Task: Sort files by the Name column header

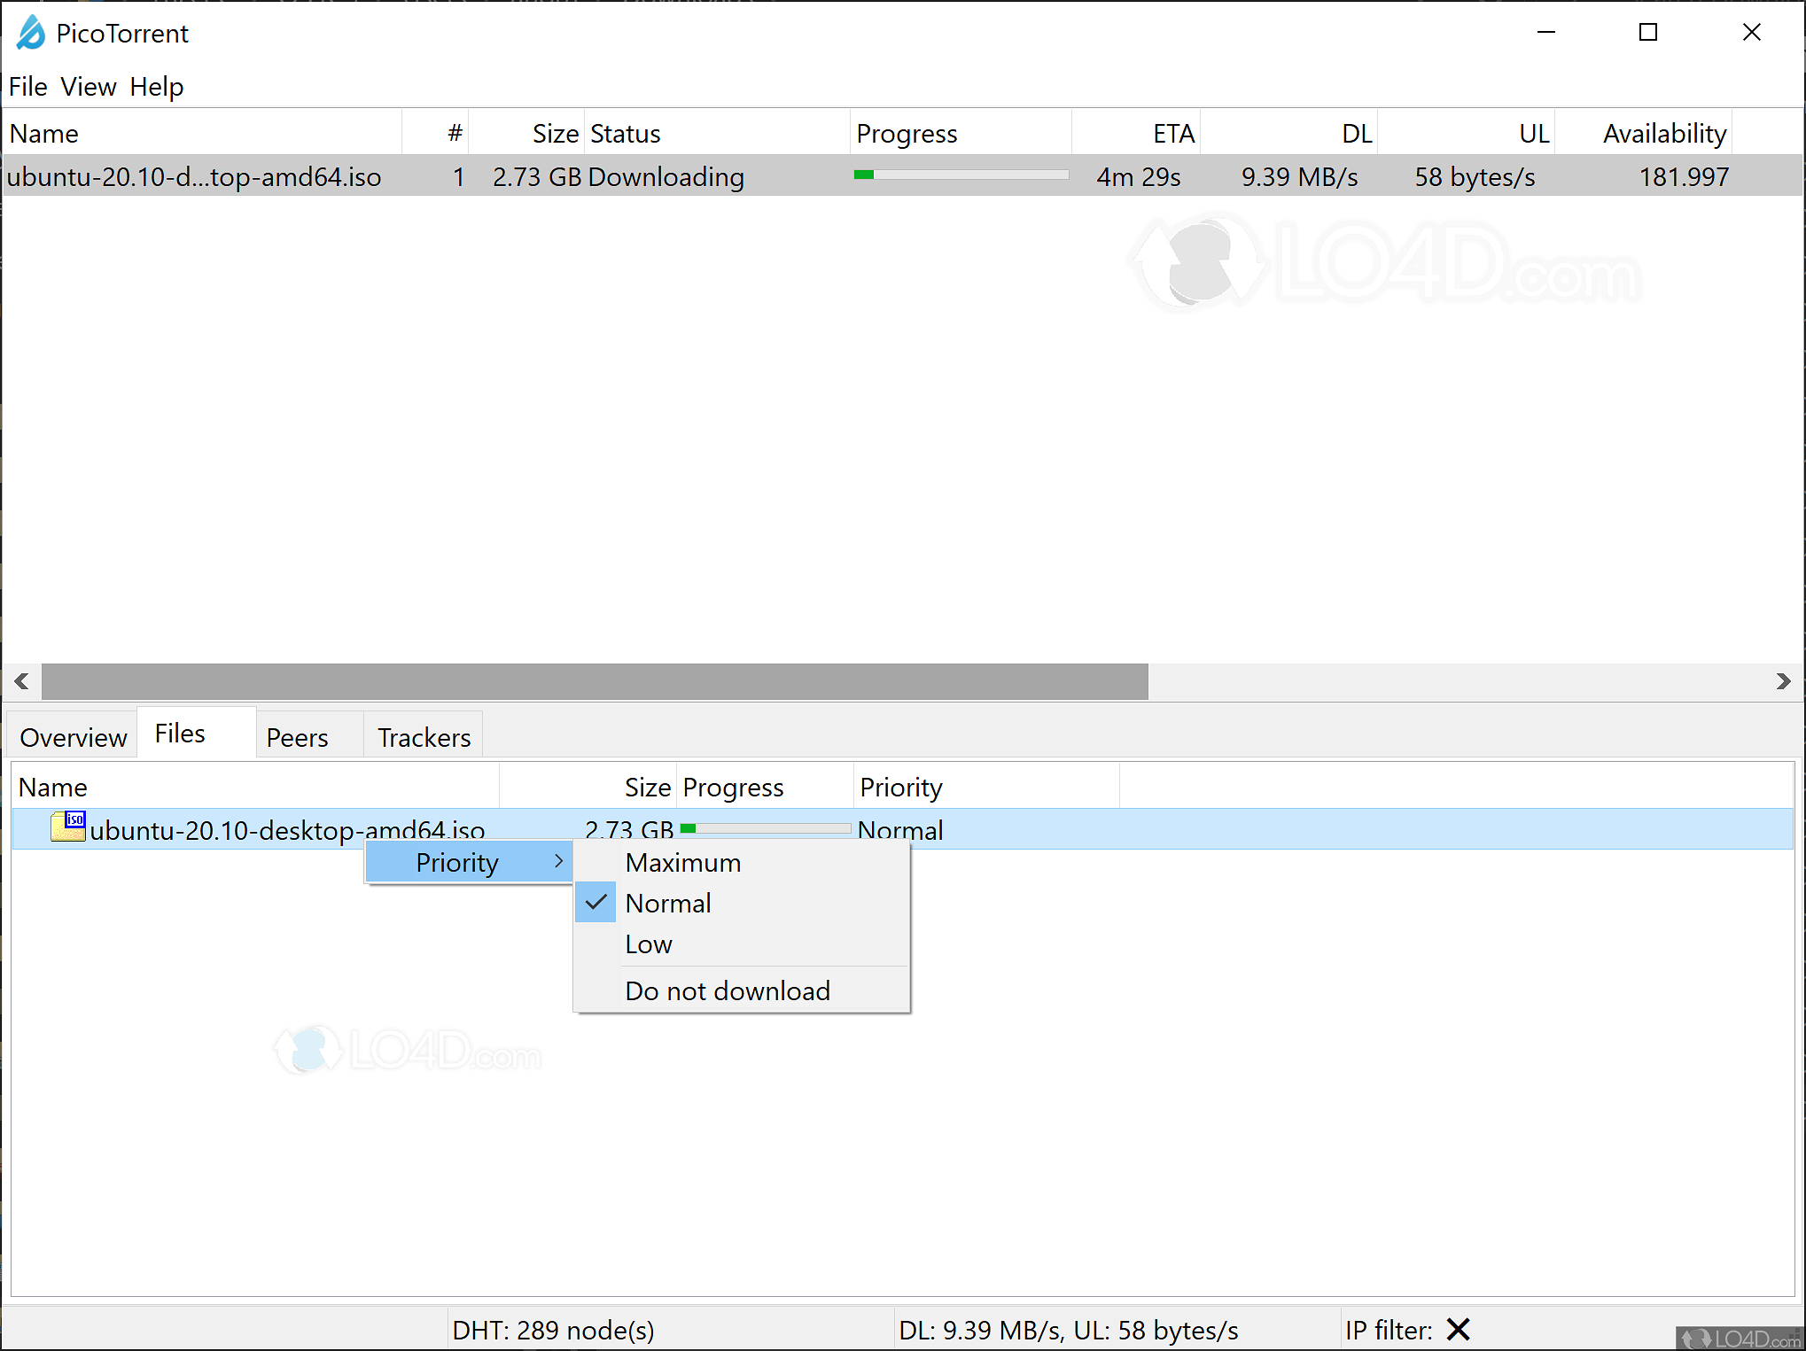Action: click(52, 786)
